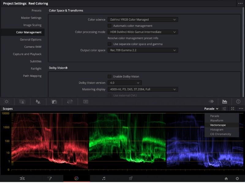Click the info icon at the toolbar's right end
The width and height of the screenshot is (245, 183).
(238, 102)
